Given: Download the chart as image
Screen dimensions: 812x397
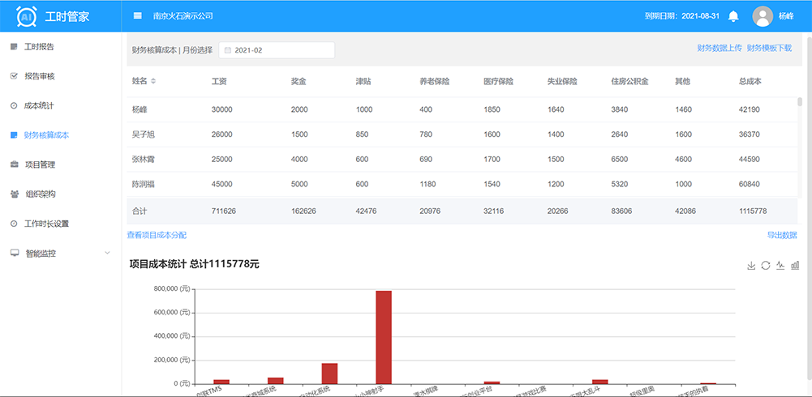Looking at the screenshot, I should tap(751, 266).
